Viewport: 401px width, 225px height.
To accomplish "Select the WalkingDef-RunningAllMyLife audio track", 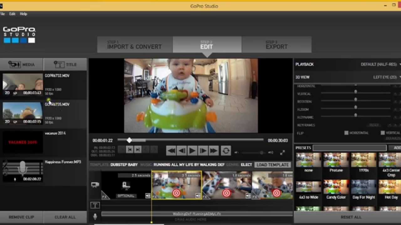I will [x=197, y=214].
